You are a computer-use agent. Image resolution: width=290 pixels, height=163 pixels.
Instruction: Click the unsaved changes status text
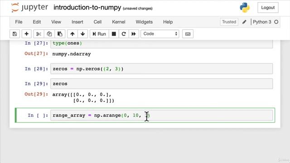138,9
